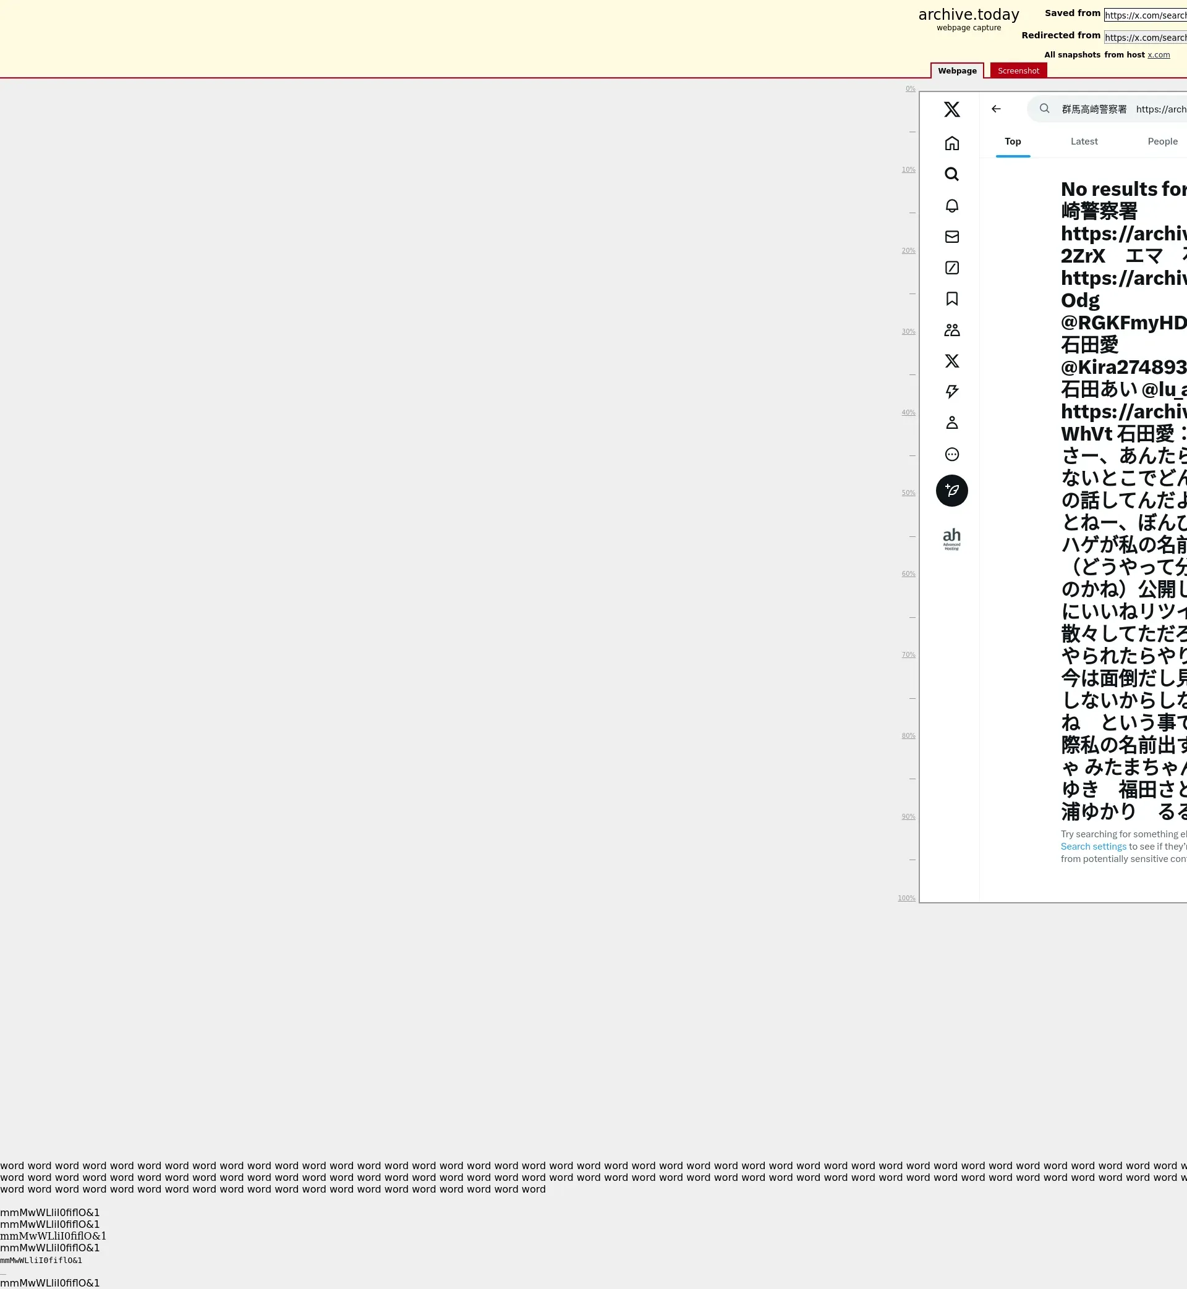Open Premium X icon in sidebar

point(951,361)
